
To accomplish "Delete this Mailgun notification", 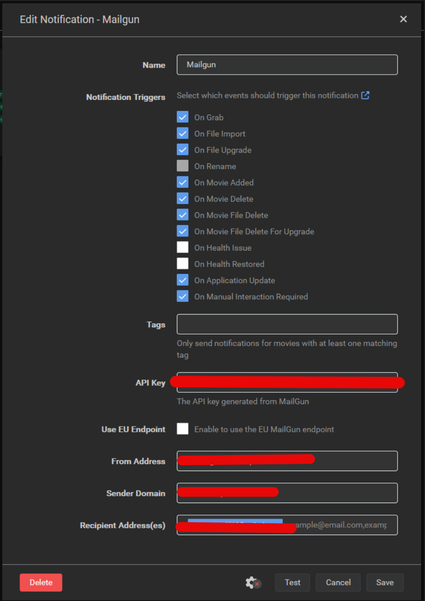I will point(41,583).
